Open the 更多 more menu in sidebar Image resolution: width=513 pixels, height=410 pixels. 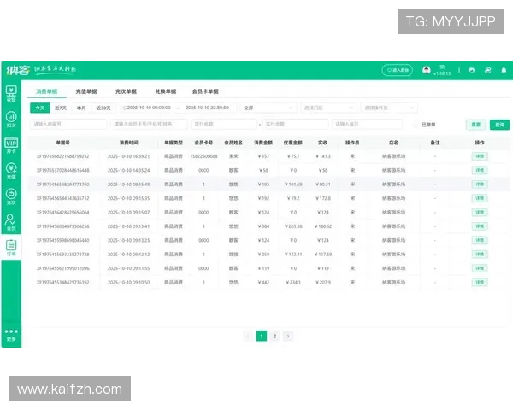pos(11,335)
